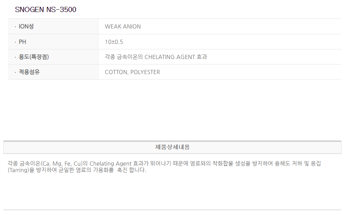Click the 10±0.5 pH value
The height and width of the screenshot is (215, 345).
pyautogui.click(x=114, y=42)
